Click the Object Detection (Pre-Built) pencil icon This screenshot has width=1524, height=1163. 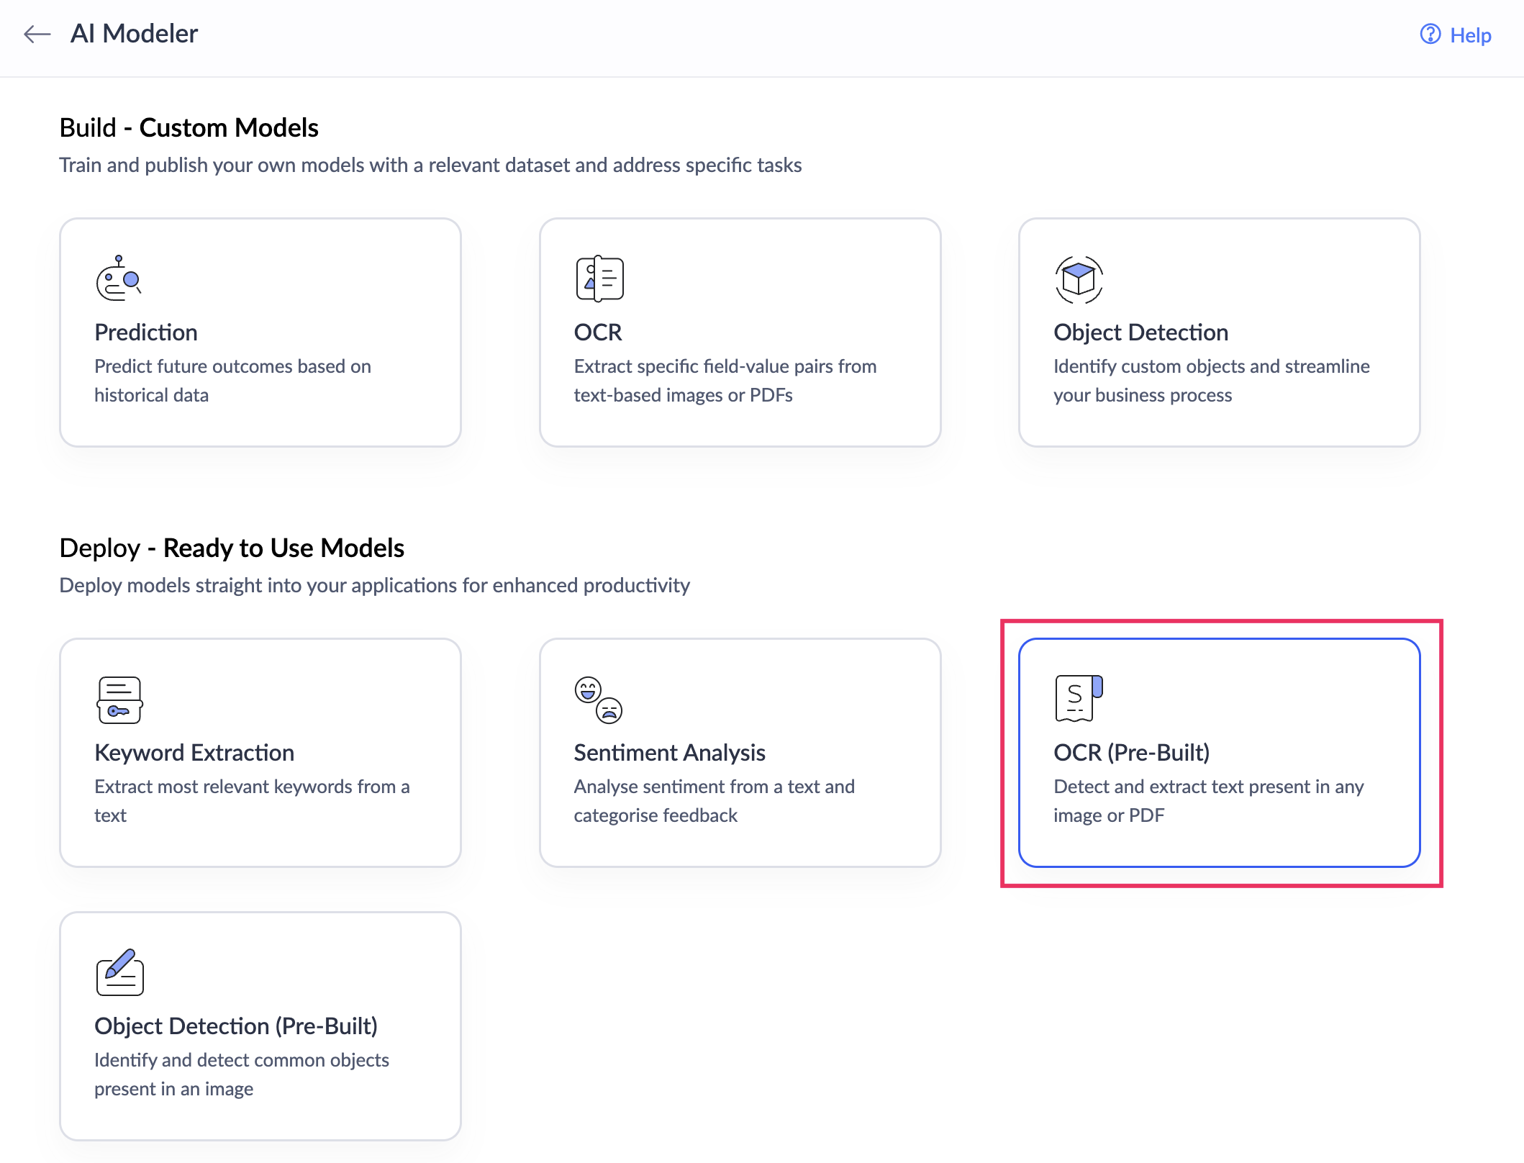[119, 972]
